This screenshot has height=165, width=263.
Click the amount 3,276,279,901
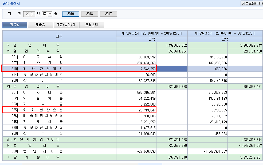point(251,157)
